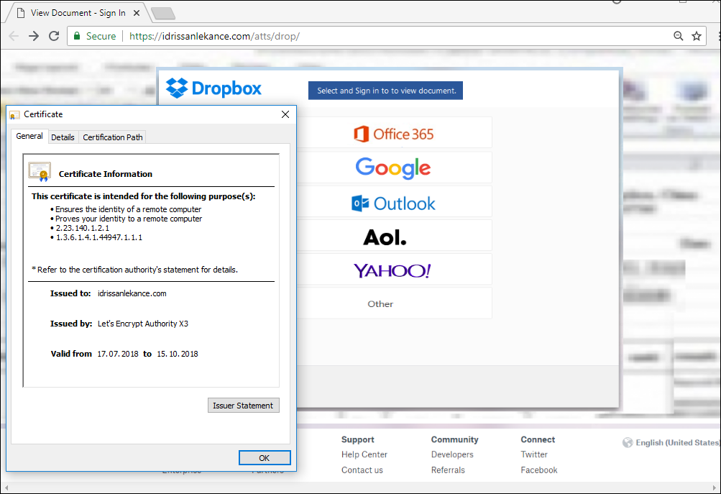Click the zoom magnifier in address bar

tap(679, 36)
